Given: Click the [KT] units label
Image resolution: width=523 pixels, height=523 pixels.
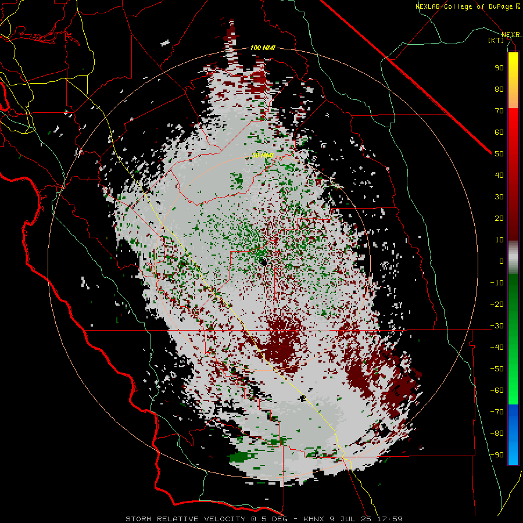Looking at the screenshot, I should coord(496,40).
